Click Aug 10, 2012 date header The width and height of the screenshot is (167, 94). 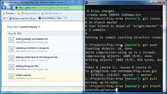[15, 33]
